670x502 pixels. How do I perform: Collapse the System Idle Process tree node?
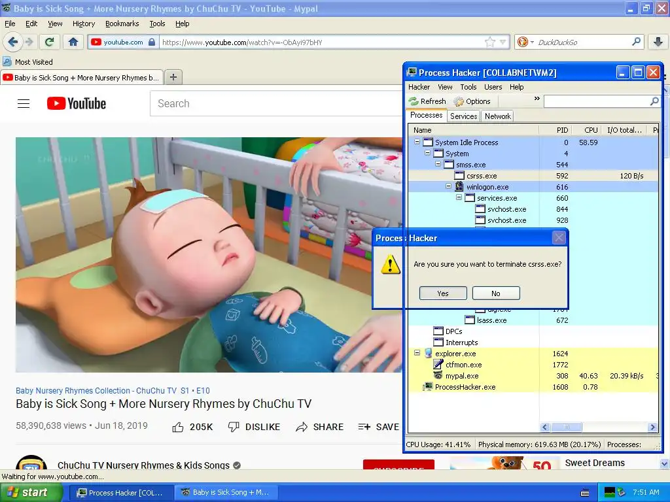[x=417, y=142]
